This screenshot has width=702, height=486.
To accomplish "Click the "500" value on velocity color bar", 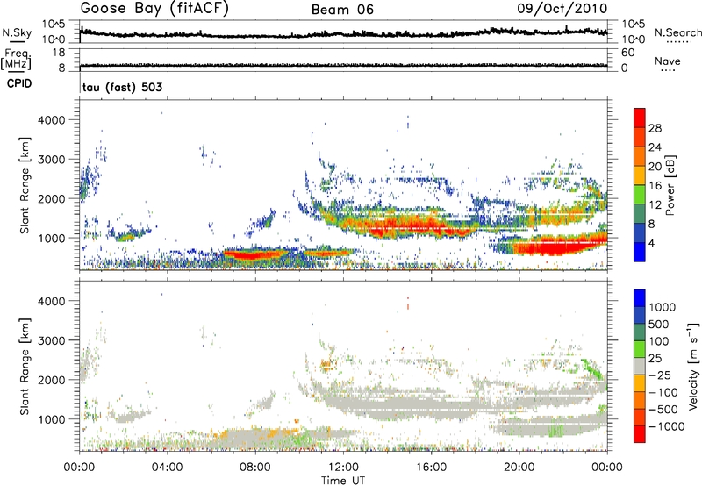I will [660, 325].
